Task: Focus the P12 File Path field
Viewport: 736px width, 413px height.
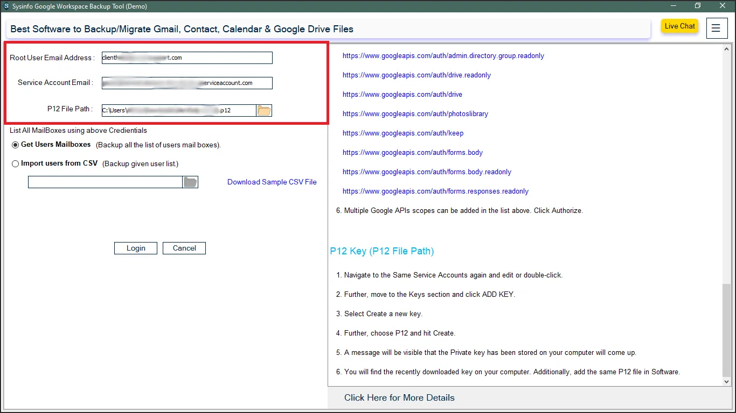Action: [179, 110]
